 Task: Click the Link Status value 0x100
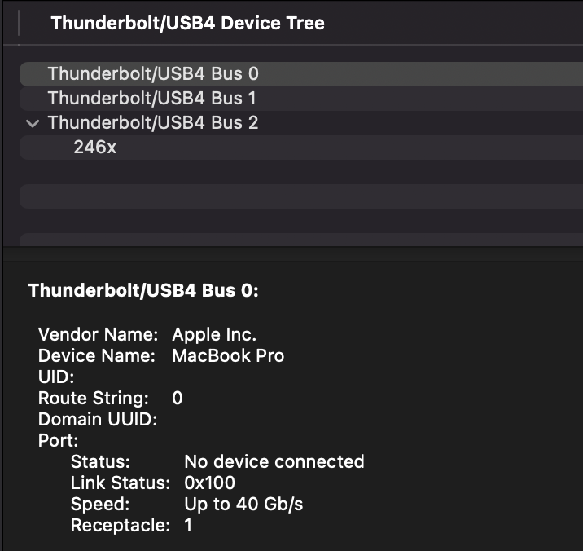(210, 483)
